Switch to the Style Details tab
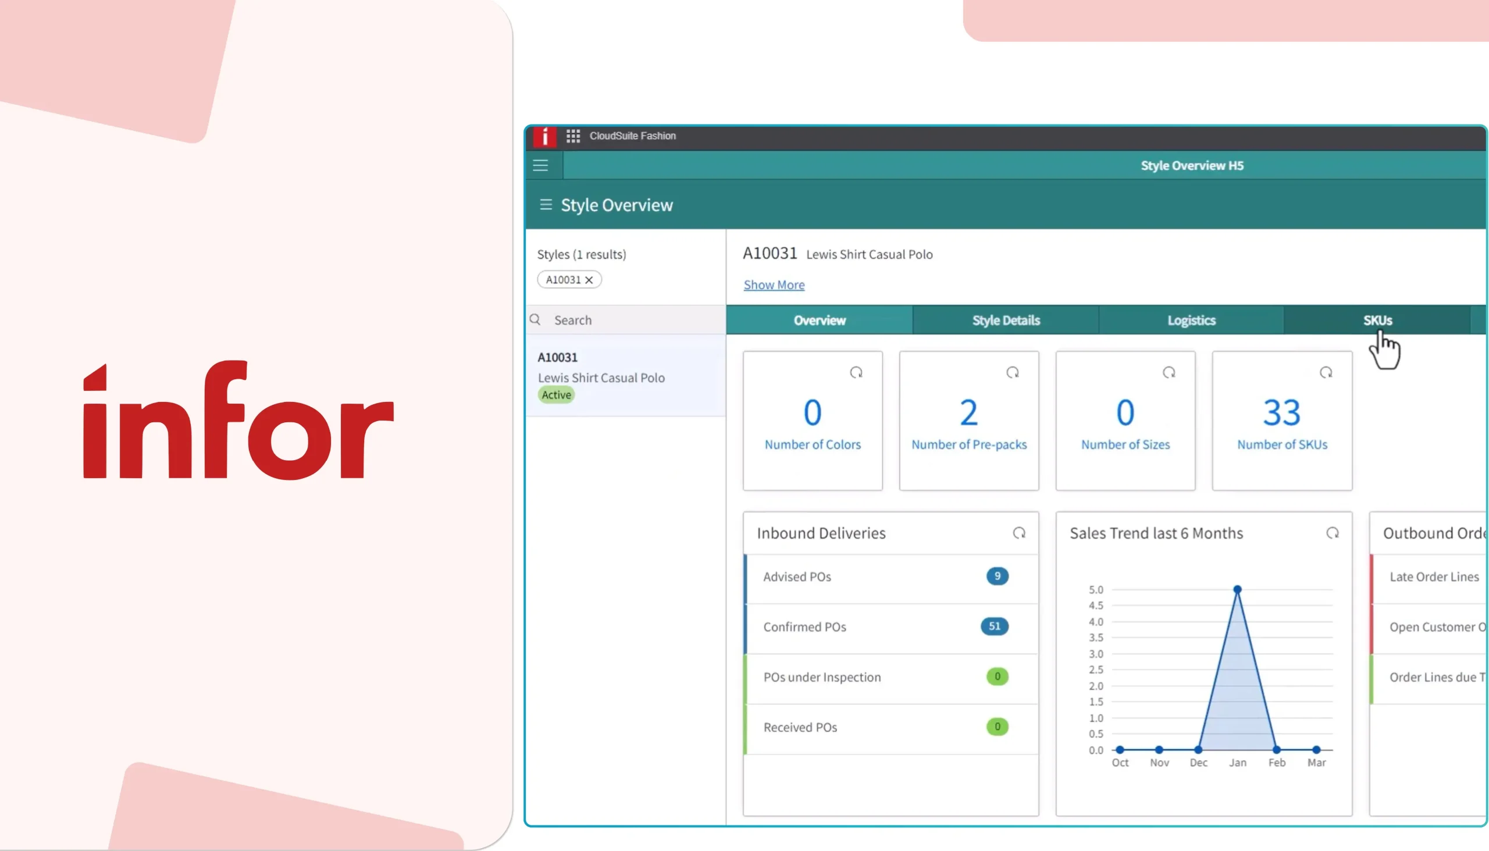The height and width of the screenshot is (851, 1489). point(1006,320)
